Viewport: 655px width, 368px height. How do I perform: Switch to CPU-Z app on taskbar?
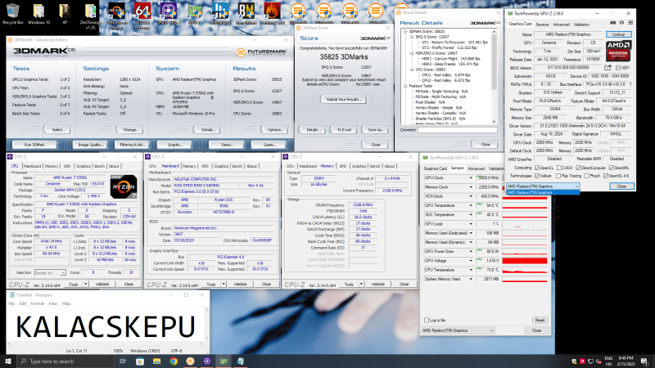pos(207,361)
